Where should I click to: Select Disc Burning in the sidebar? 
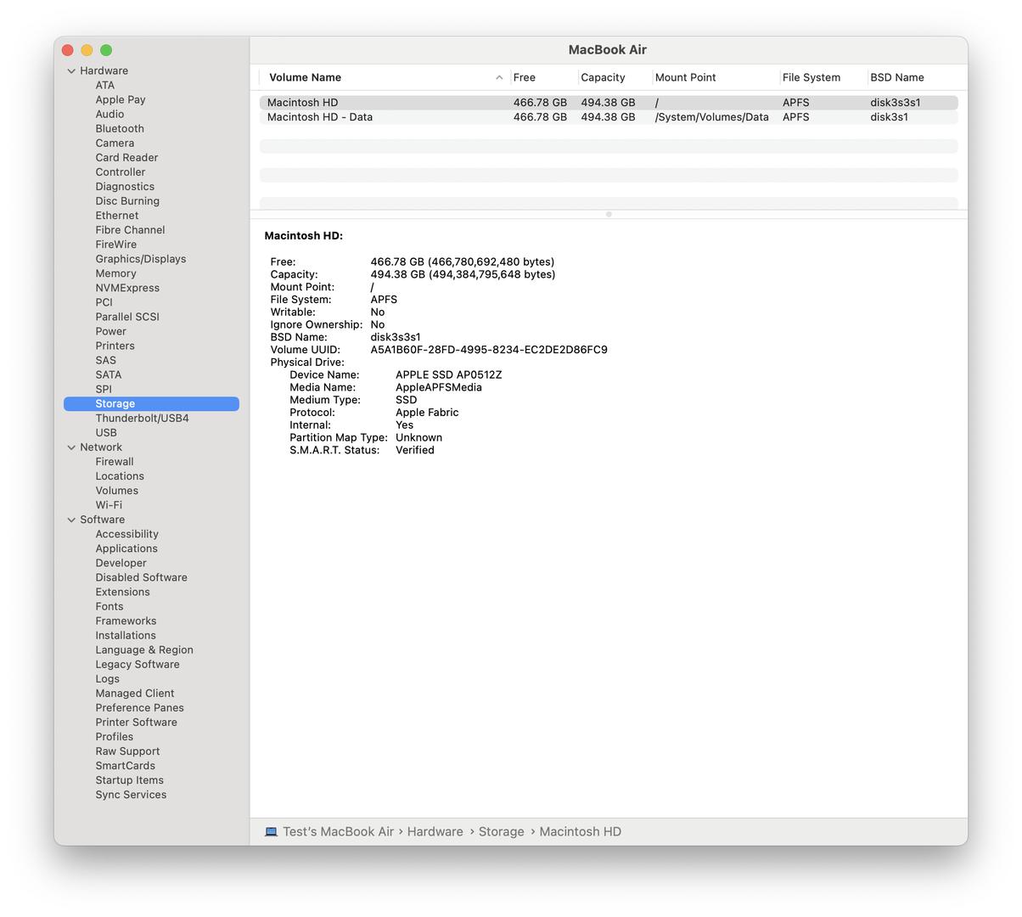127,201
